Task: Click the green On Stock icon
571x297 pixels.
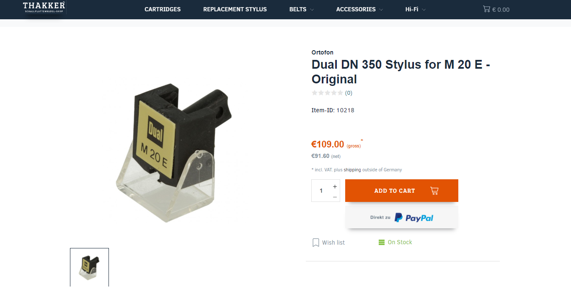Action: (382, 242)
